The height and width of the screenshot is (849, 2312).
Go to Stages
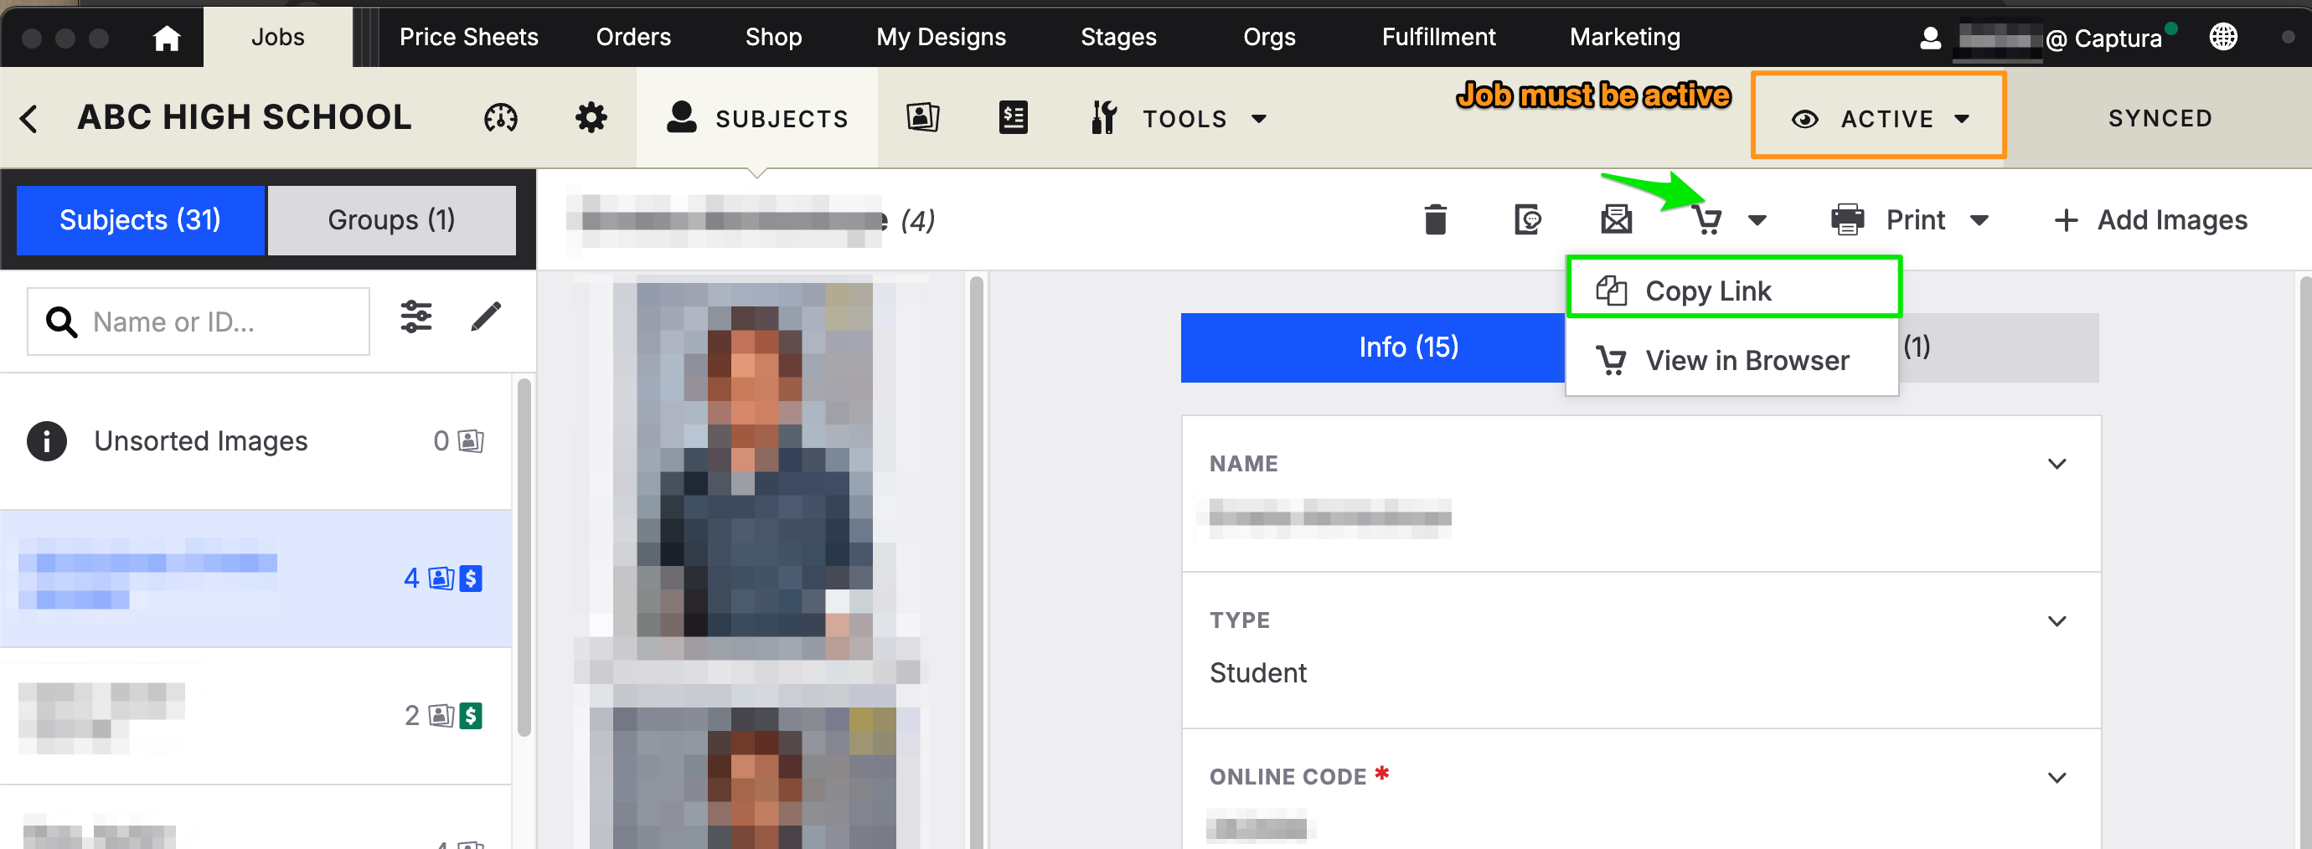click(x=1117, y=37)
